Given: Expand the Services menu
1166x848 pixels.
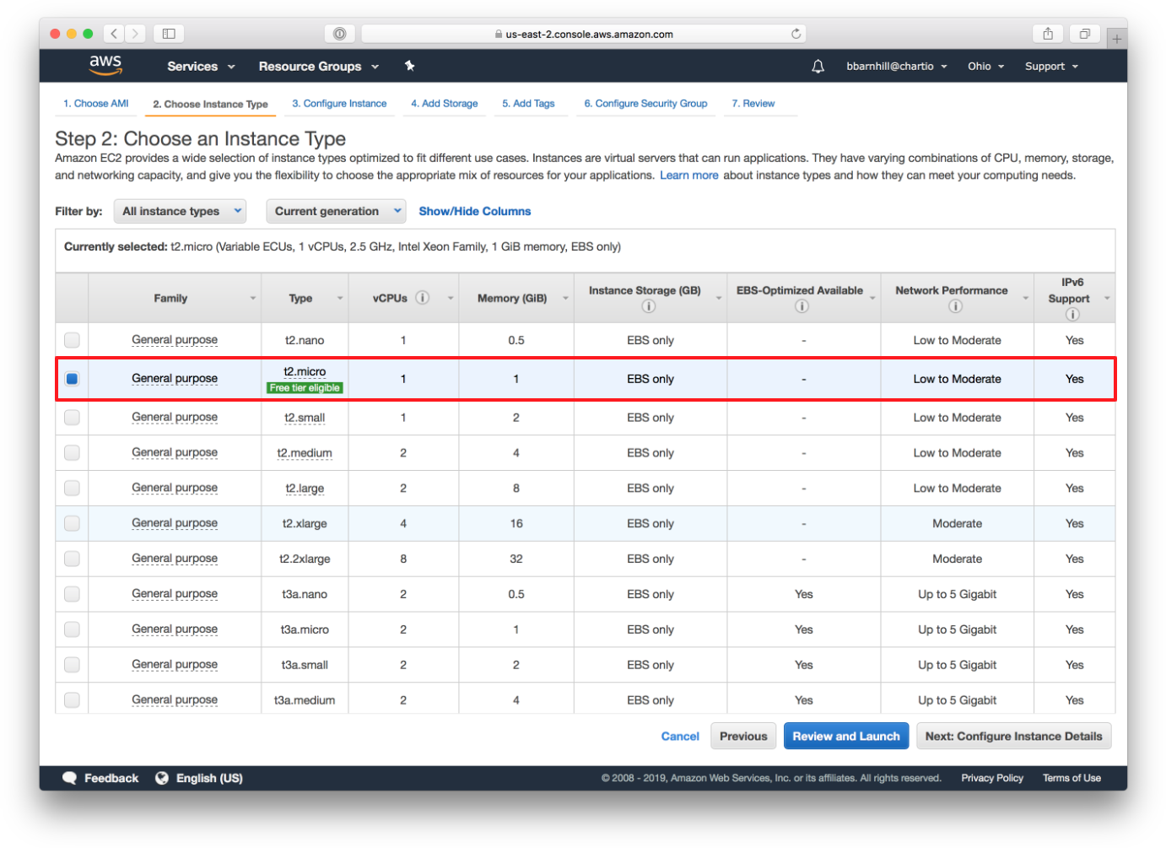Looking at the screenshot, I should [201, 66].
